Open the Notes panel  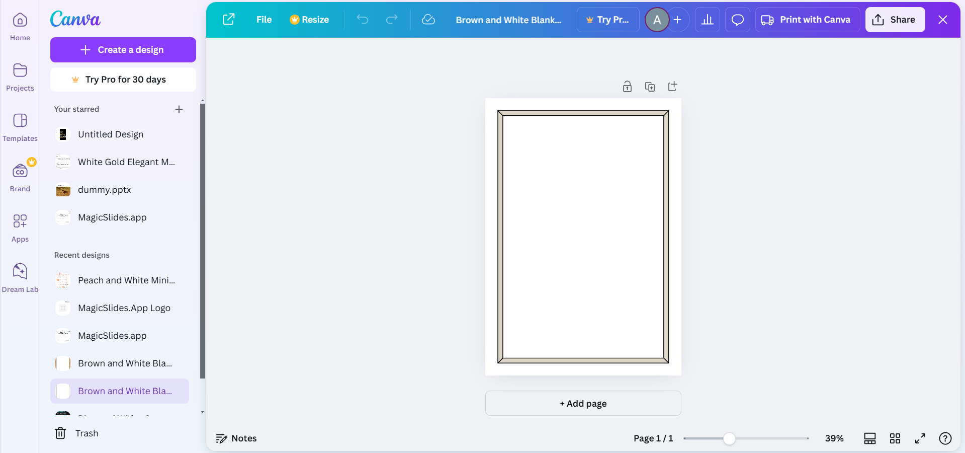[236, 438]
